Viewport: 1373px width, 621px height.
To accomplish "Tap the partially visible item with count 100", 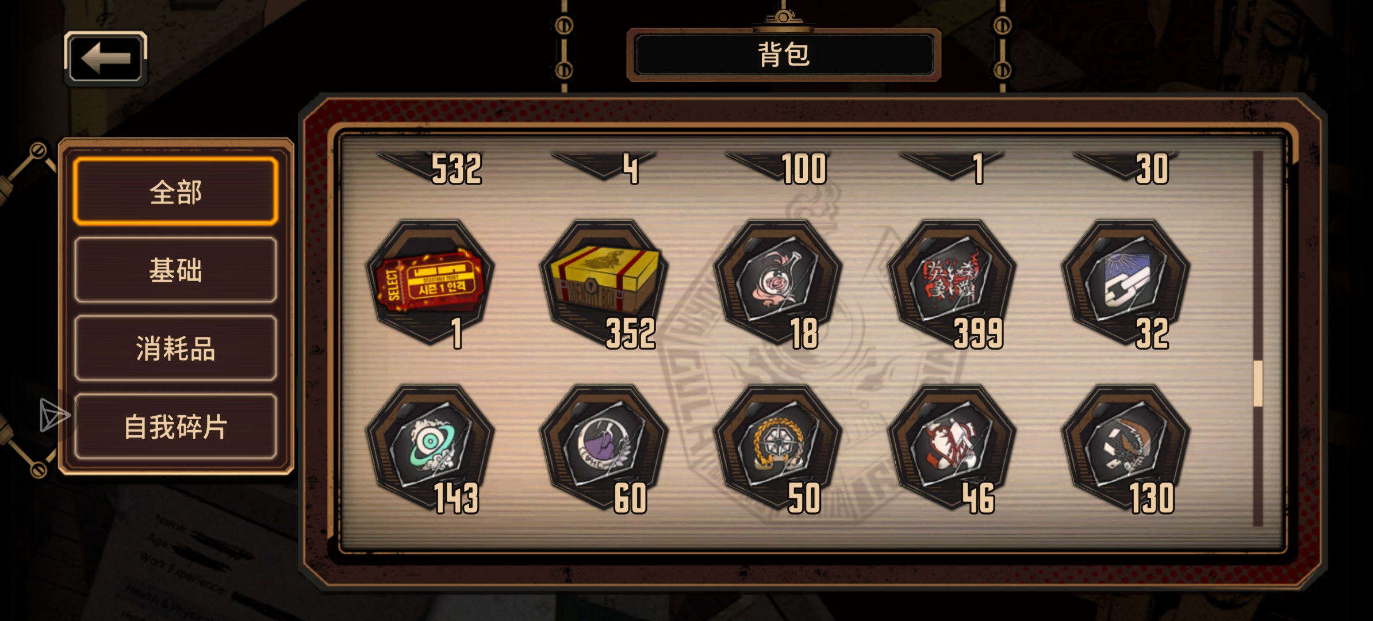I will (x=777, y=167).
